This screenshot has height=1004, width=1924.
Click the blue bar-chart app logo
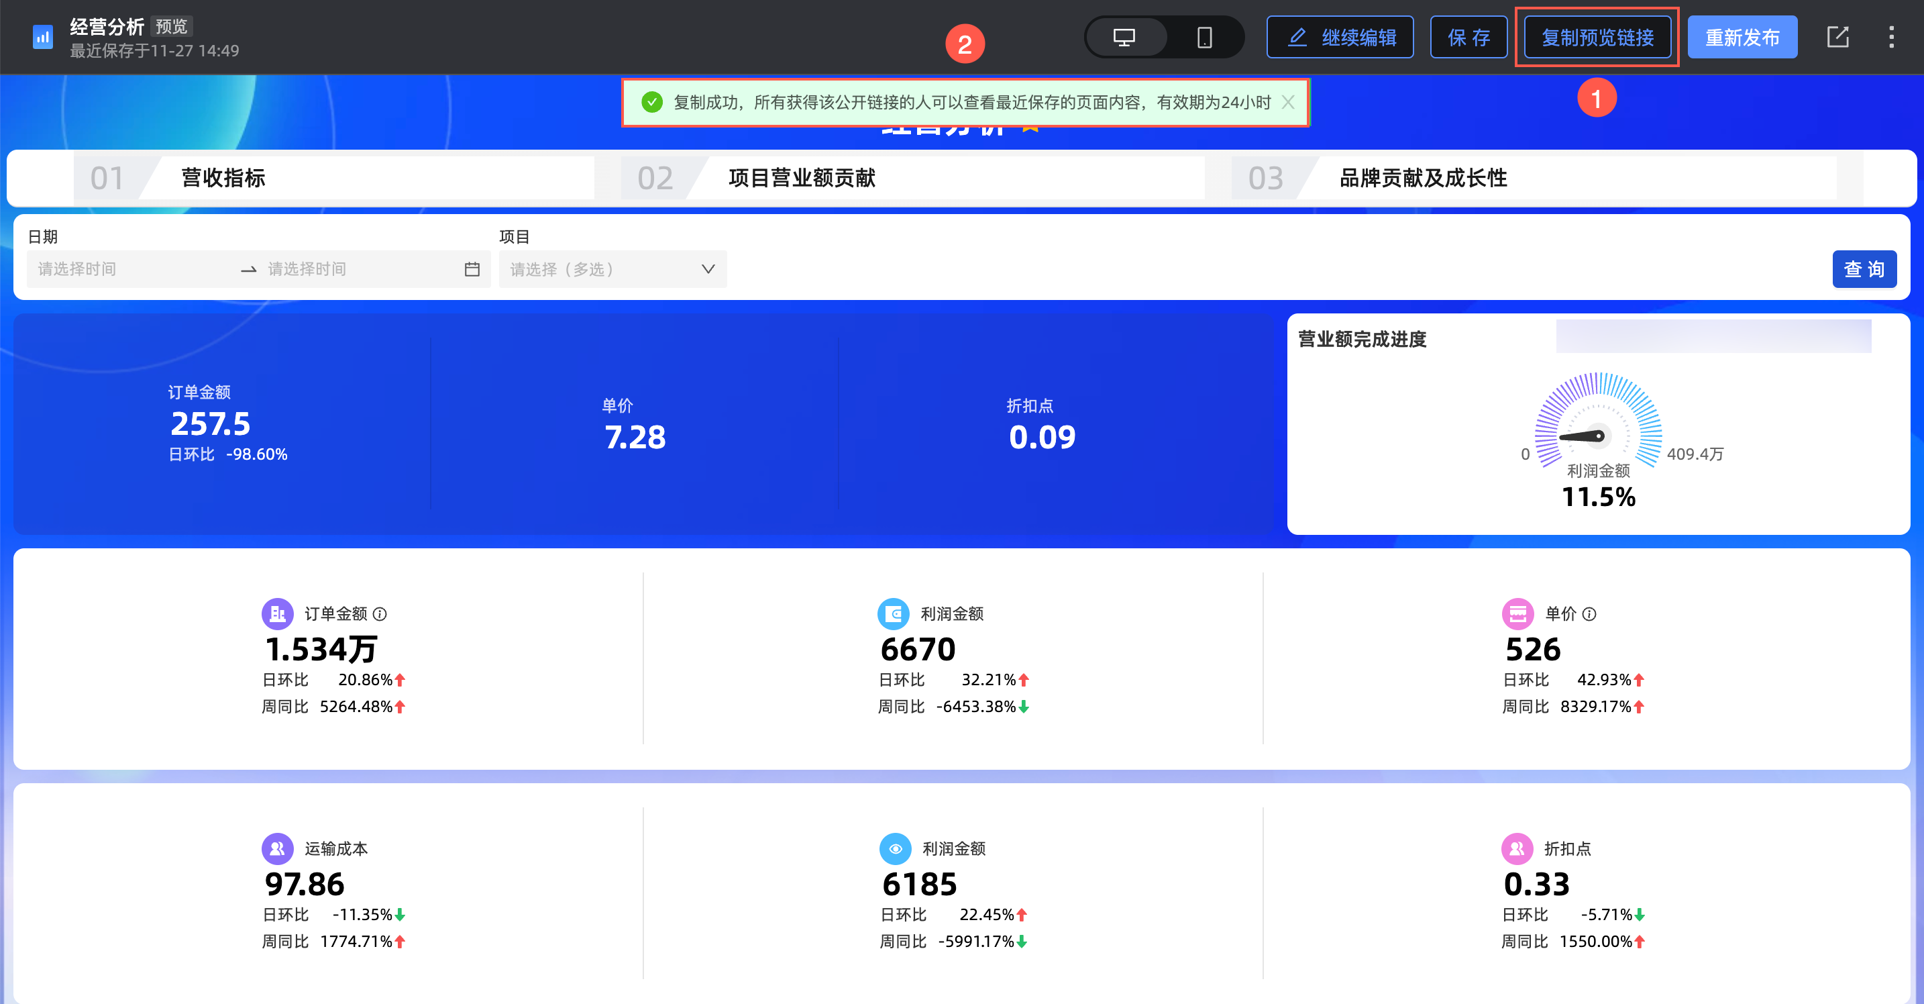point(42,38)
